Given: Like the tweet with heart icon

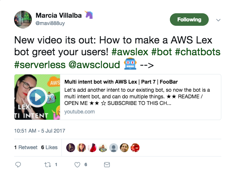Looking at the screenshot, I should pos(77,165).
